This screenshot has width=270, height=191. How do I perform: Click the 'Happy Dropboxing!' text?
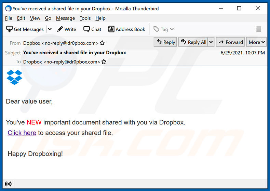(x=35, y=154)
